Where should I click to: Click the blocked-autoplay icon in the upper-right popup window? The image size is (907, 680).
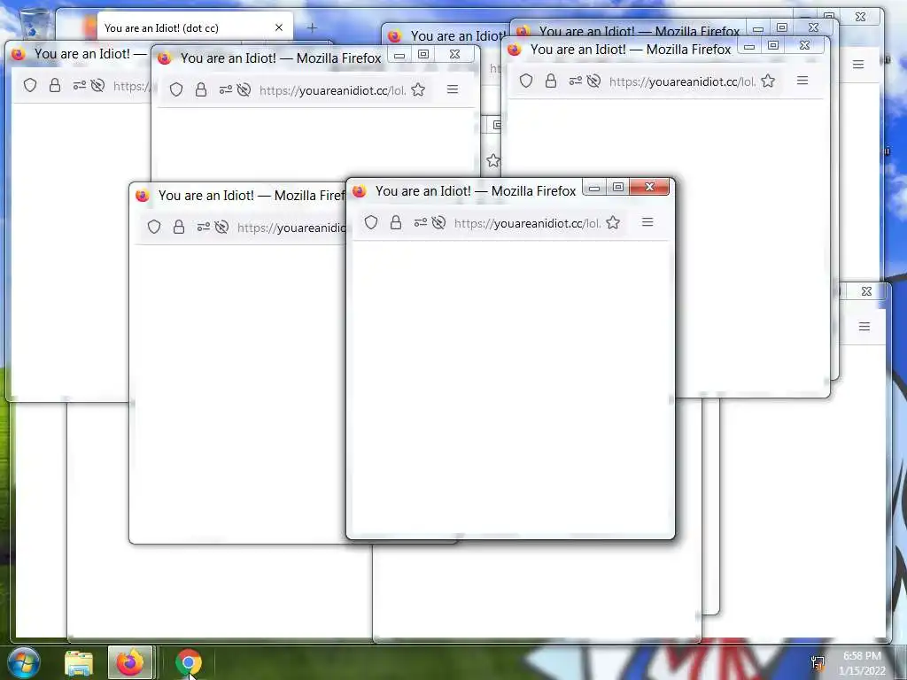(593, 81)
